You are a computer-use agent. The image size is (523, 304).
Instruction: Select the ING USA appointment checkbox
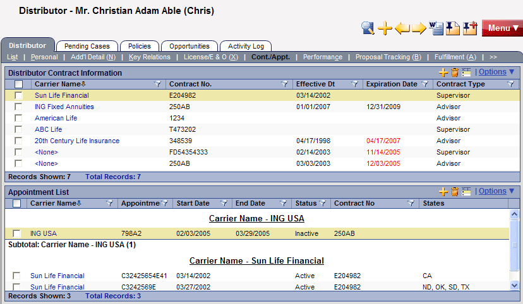point(16,233)
